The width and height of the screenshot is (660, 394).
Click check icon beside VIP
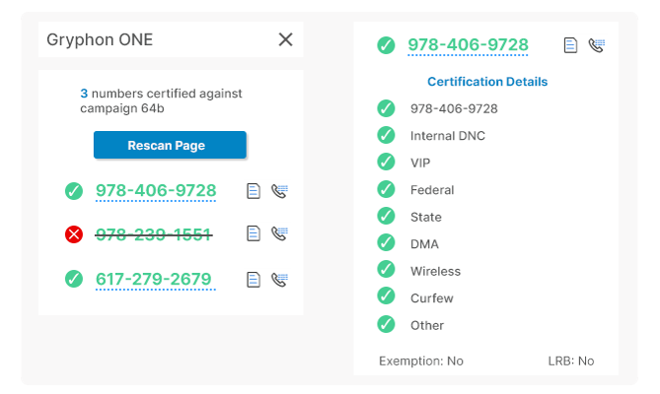click(x=386, y=162)
